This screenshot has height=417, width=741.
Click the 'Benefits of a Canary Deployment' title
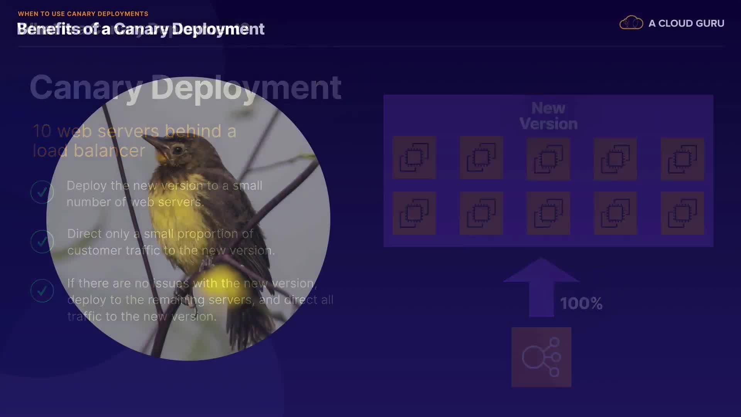[x=141, y=29]
